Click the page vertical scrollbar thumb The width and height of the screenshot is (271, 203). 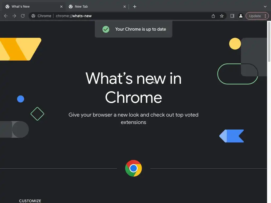pos(269,41)
